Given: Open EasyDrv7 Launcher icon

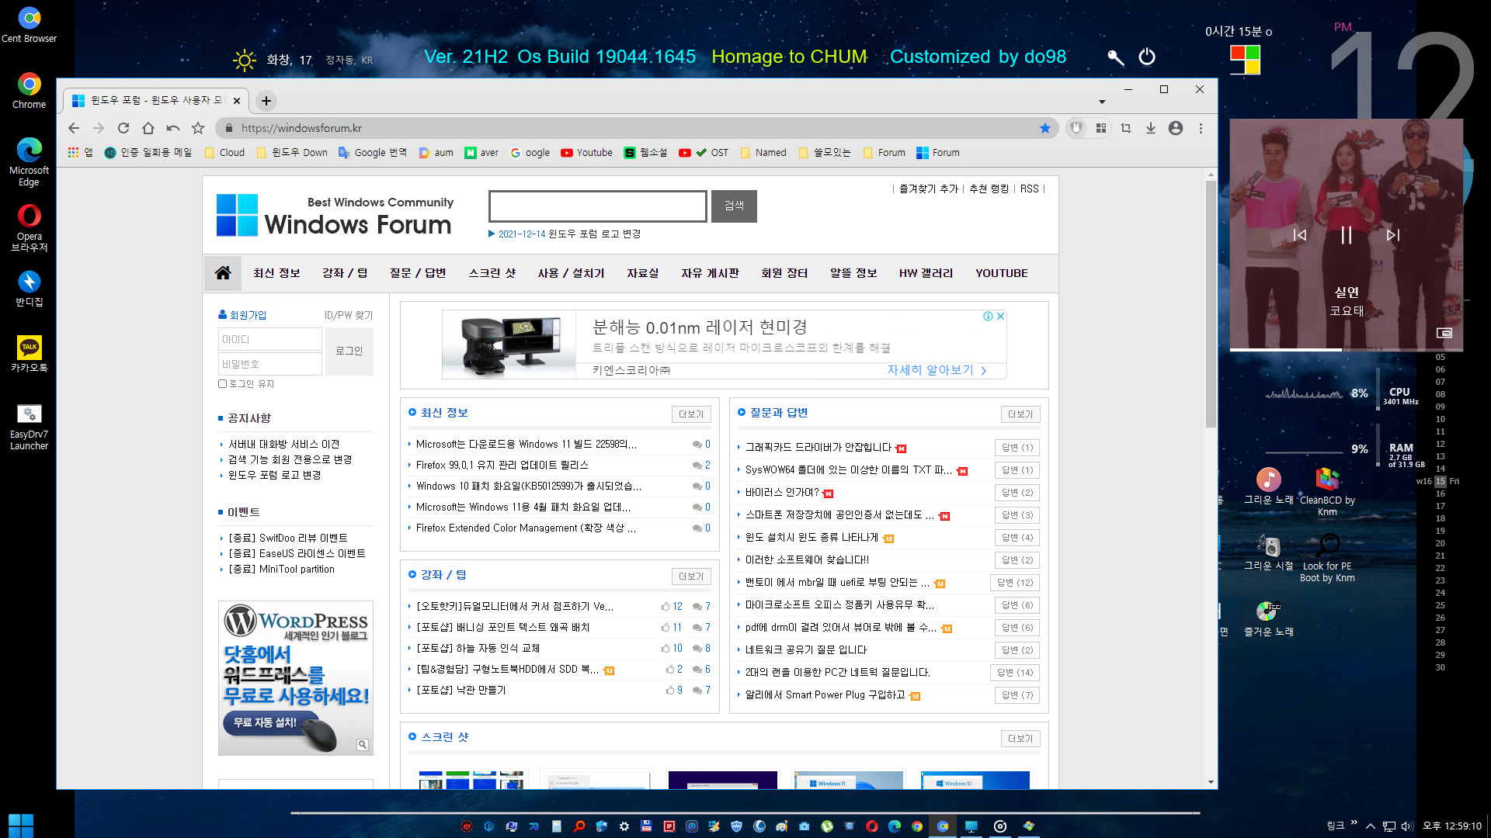Looking at the screenshot, I should 29,427.
